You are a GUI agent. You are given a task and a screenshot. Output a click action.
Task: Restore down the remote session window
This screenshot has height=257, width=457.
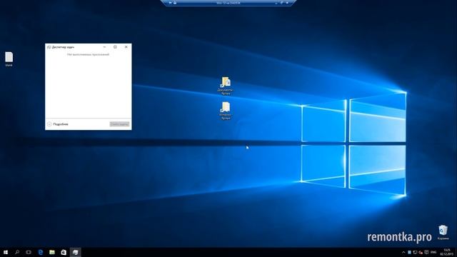tap(281, 3)
